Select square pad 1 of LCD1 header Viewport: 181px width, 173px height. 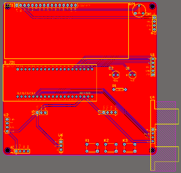(x=17, y=5)
